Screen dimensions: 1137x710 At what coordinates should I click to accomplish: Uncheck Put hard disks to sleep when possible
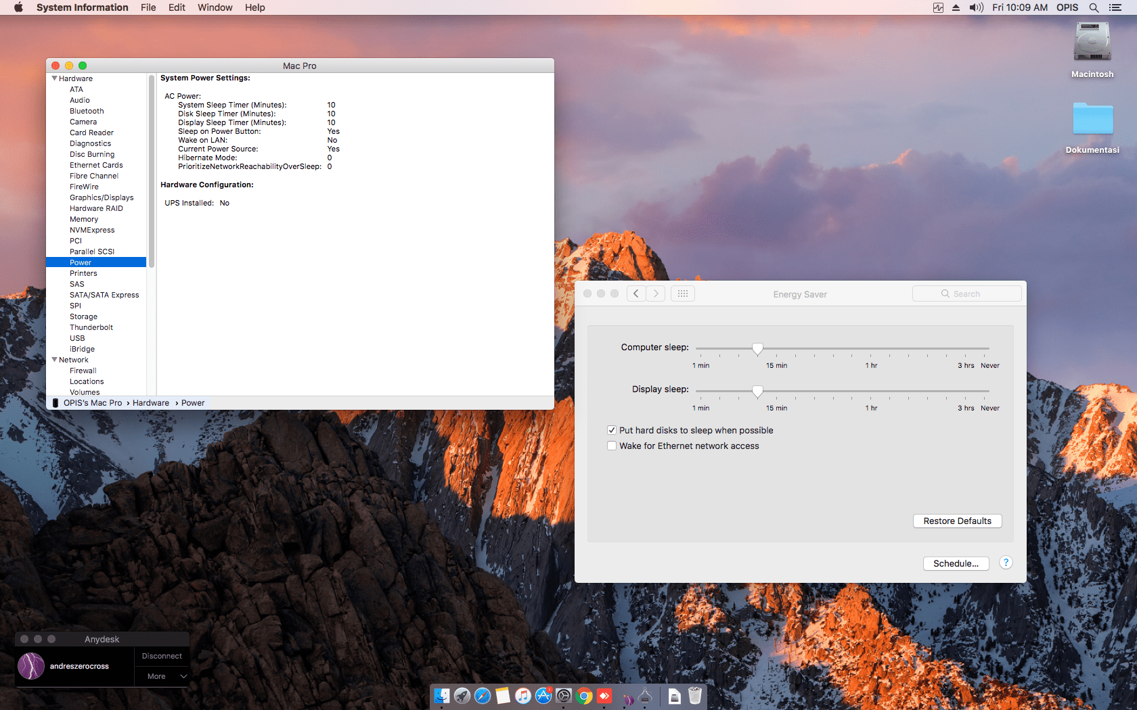pos(612,430)
